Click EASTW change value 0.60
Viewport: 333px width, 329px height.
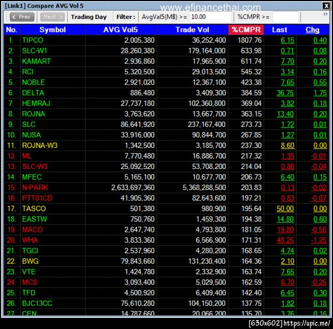[320, 220]
